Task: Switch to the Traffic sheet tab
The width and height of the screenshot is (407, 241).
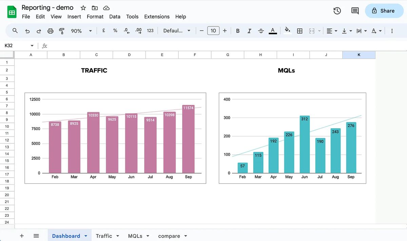Action: [x=104, y=236]
